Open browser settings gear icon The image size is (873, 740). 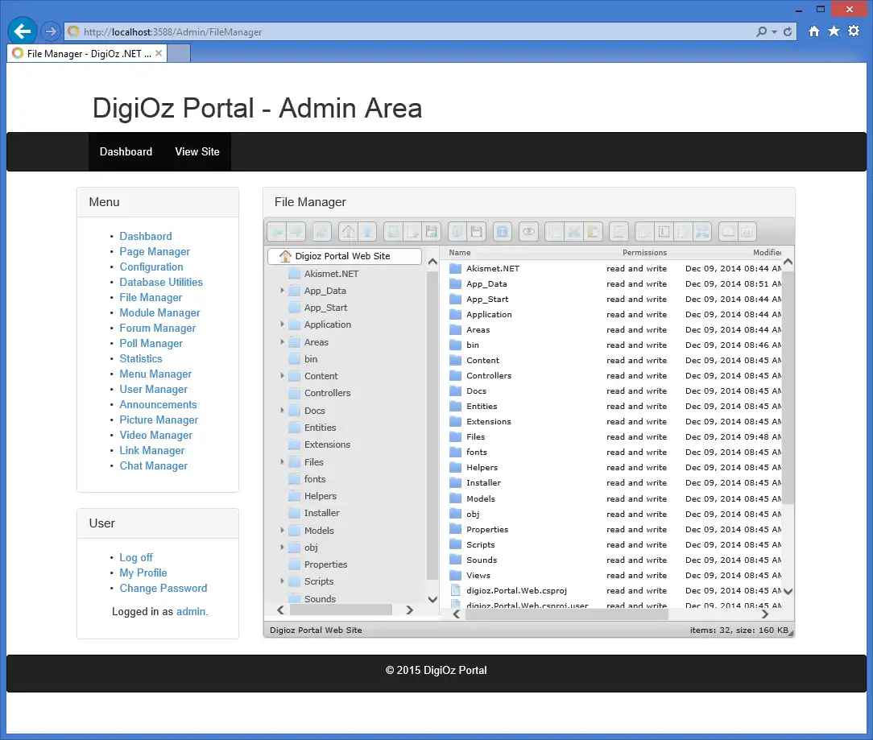(x=854, y=31)
